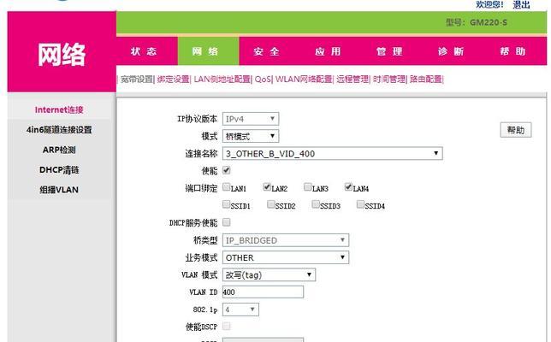Uncheck the LAN4 port binding box
This screenshot has height=342, width=551.
(x=348, y=186)
